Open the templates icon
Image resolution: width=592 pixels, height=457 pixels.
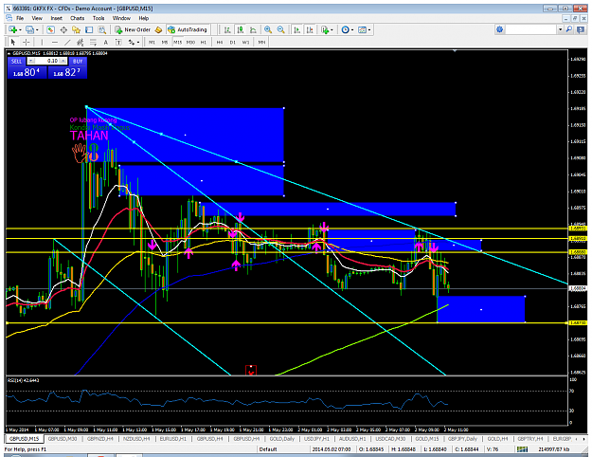(x=362, y=29)
